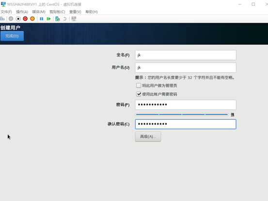Click the orange Save state toolbar icon
This screenshot has width=268, height=201.
click(32, 18)
